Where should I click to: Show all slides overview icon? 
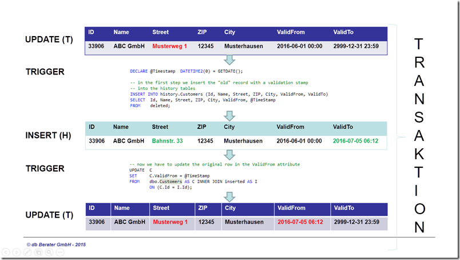point(38,252)
